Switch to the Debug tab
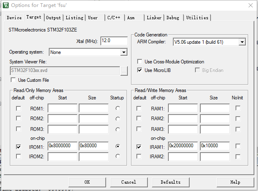Image resolution: width=258 pixels, height=191 pixels. (173, 18)
